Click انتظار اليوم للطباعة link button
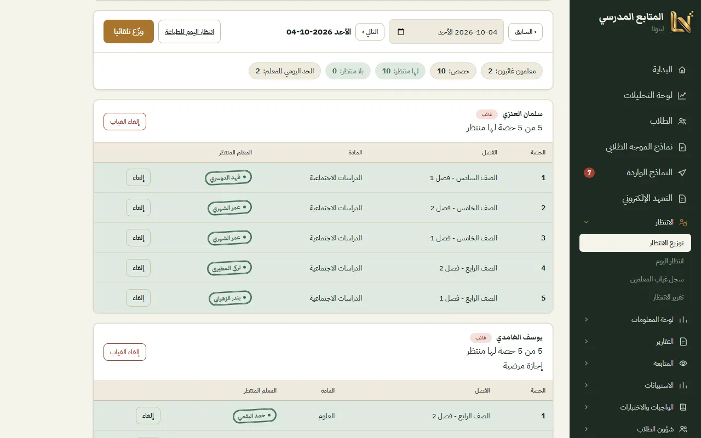This screenshot has width=701, height=438. [x=189, y=32]
